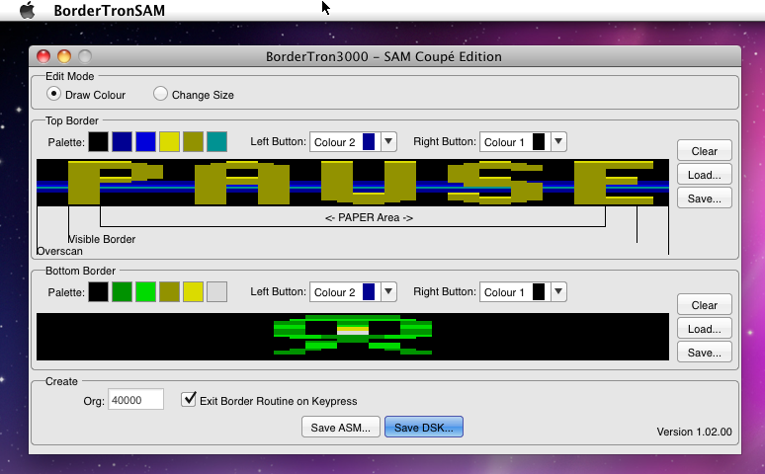Click the green sprite in bottom border canvas

tap(353, 335)
